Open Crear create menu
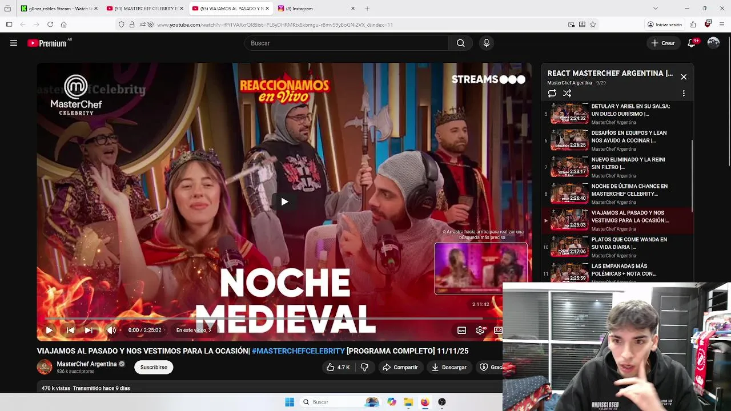Image resolution: width=731 pixels, height=411 pixels. pos(663,43)
